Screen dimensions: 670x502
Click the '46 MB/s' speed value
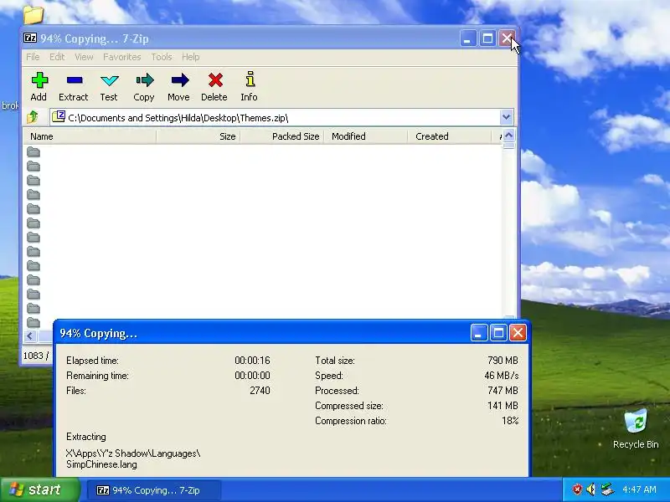[x=501, y=375]
